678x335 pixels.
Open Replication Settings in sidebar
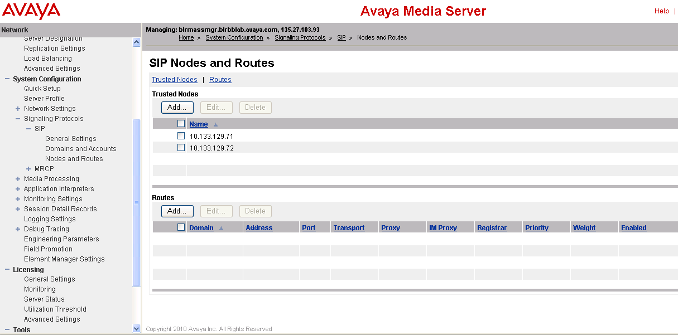click(55, 48)
